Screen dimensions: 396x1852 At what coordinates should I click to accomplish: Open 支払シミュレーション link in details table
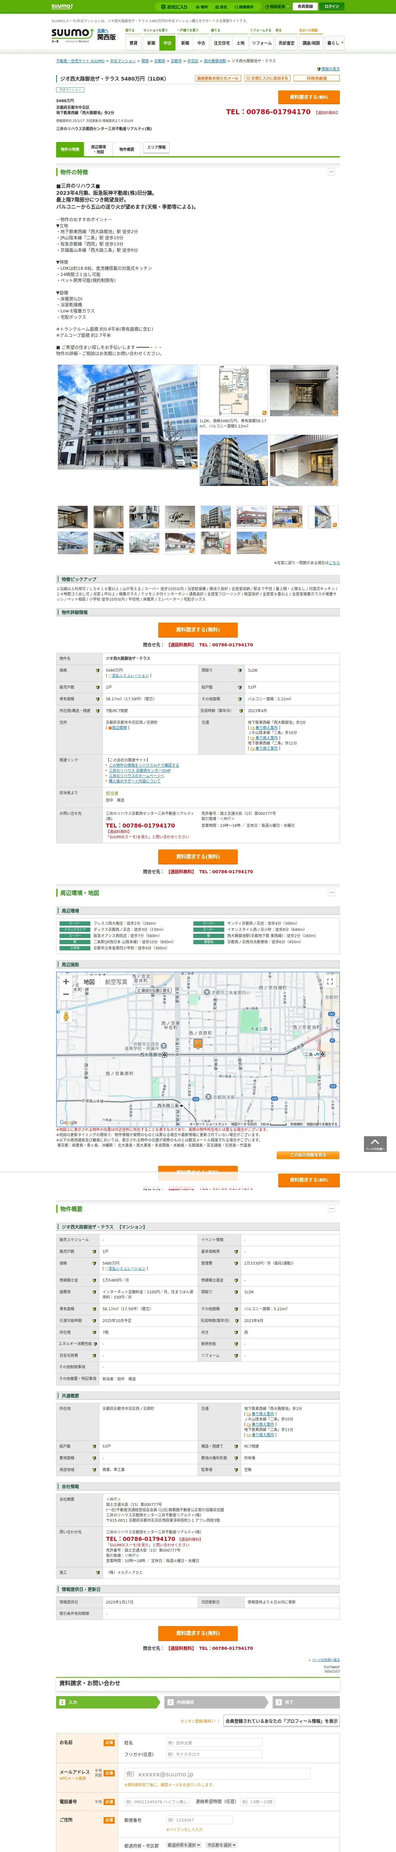click(130, 676)
